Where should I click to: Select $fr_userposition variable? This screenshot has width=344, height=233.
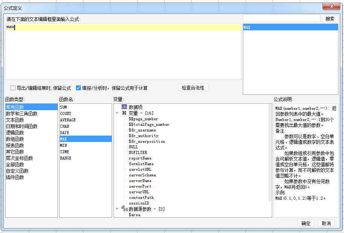[147, 142]
